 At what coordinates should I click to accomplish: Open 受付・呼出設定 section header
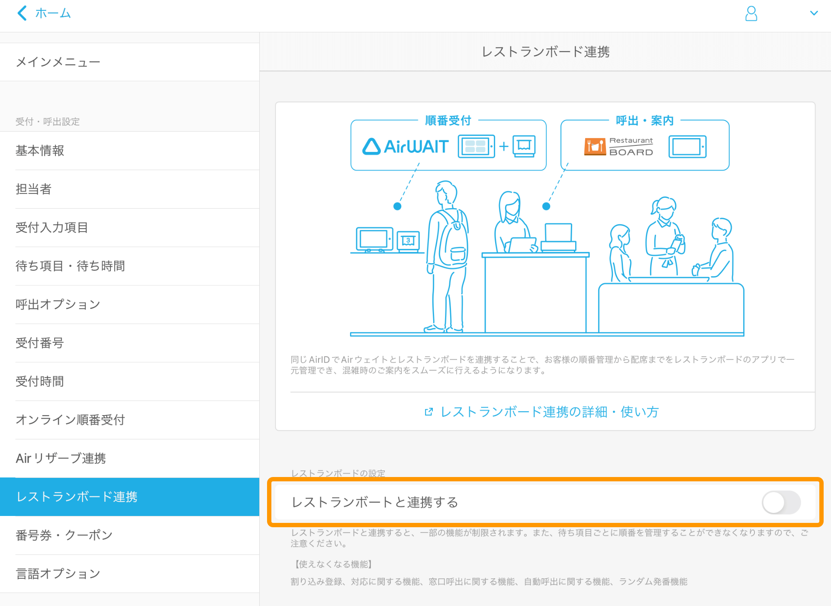47,122
